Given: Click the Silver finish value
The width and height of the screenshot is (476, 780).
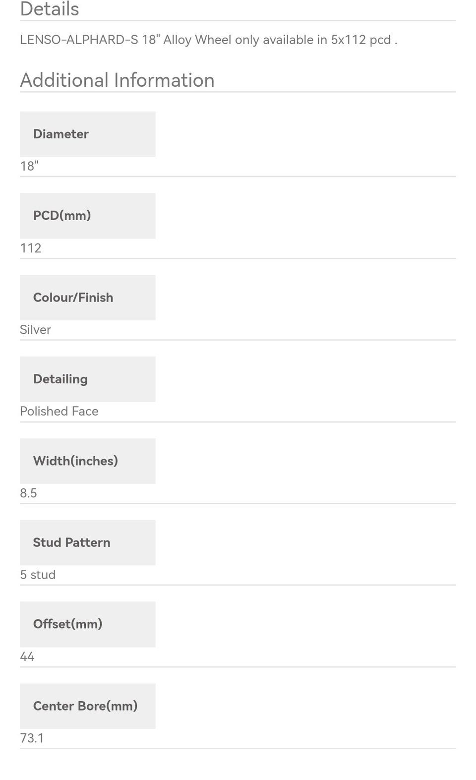Looking at the screenshot, I should click(x=35, y=330).
